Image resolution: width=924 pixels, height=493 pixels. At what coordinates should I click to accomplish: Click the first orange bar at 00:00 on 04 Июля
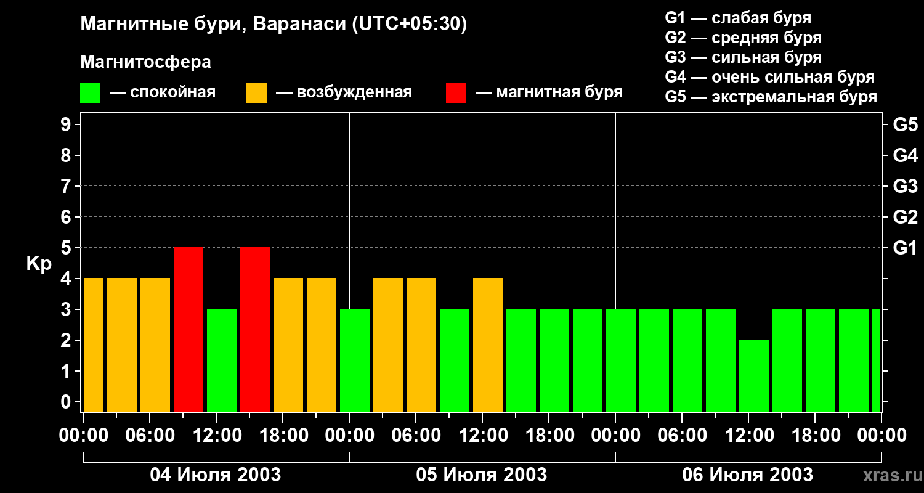click(94, 345)
